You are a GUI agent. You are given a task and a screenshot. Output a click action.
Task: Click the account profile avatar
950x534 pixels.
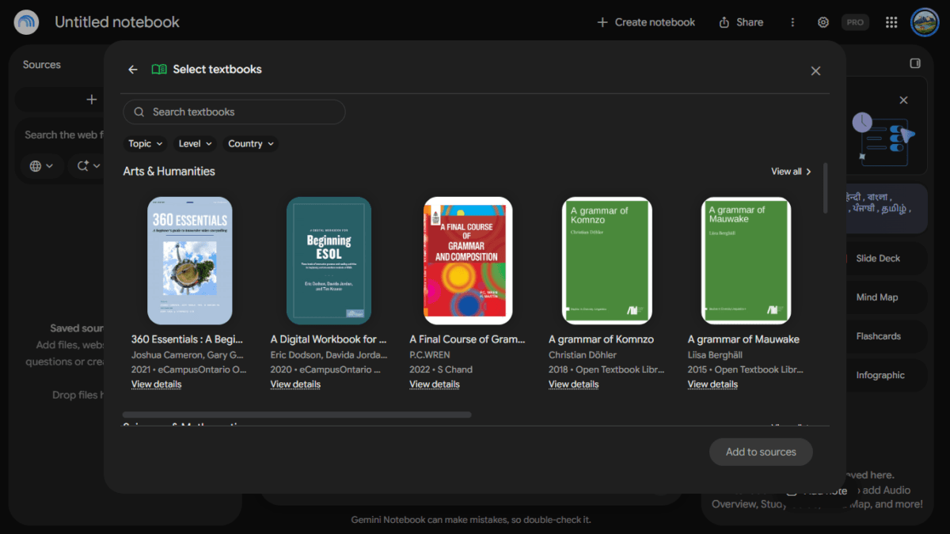[925, 22]
